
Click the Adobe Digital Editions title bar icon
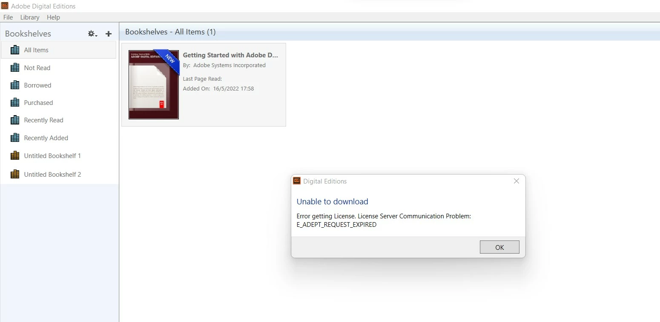[5, 6]
